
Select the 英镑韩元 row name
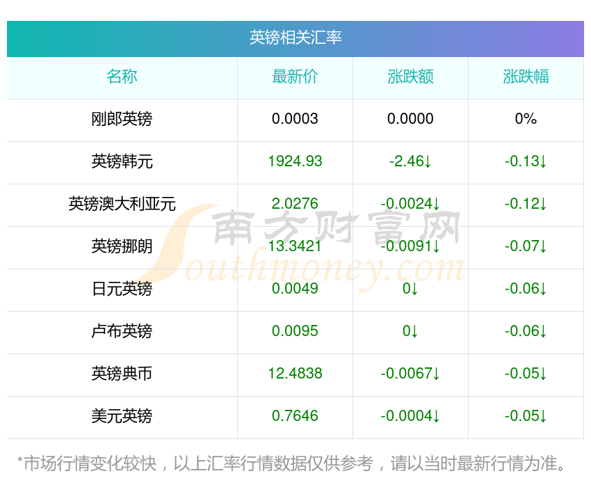pyautogui.click(x=122, y=162)
